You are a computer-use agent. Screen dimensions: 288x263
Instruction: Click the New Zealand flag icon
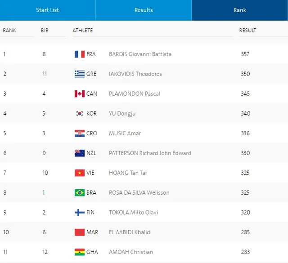point(80,153)
